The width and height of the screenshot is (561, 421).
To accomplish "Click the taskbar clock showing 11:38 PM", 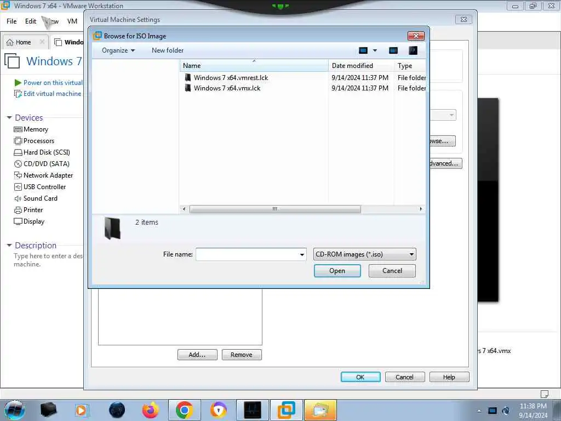I will point(533,410).
